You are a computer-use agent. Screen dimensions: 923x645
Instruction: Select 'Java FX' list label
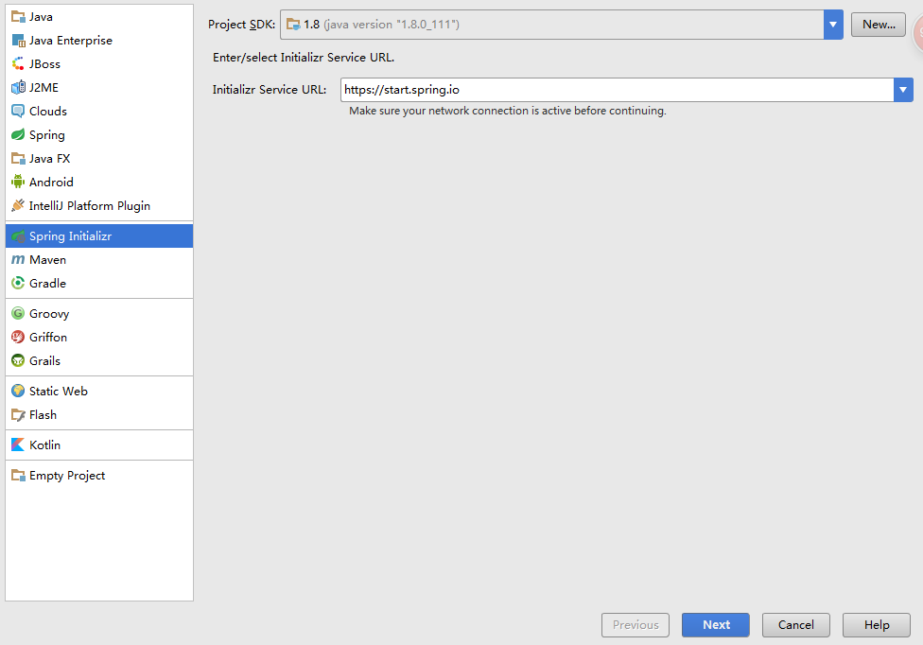(49, 158)
